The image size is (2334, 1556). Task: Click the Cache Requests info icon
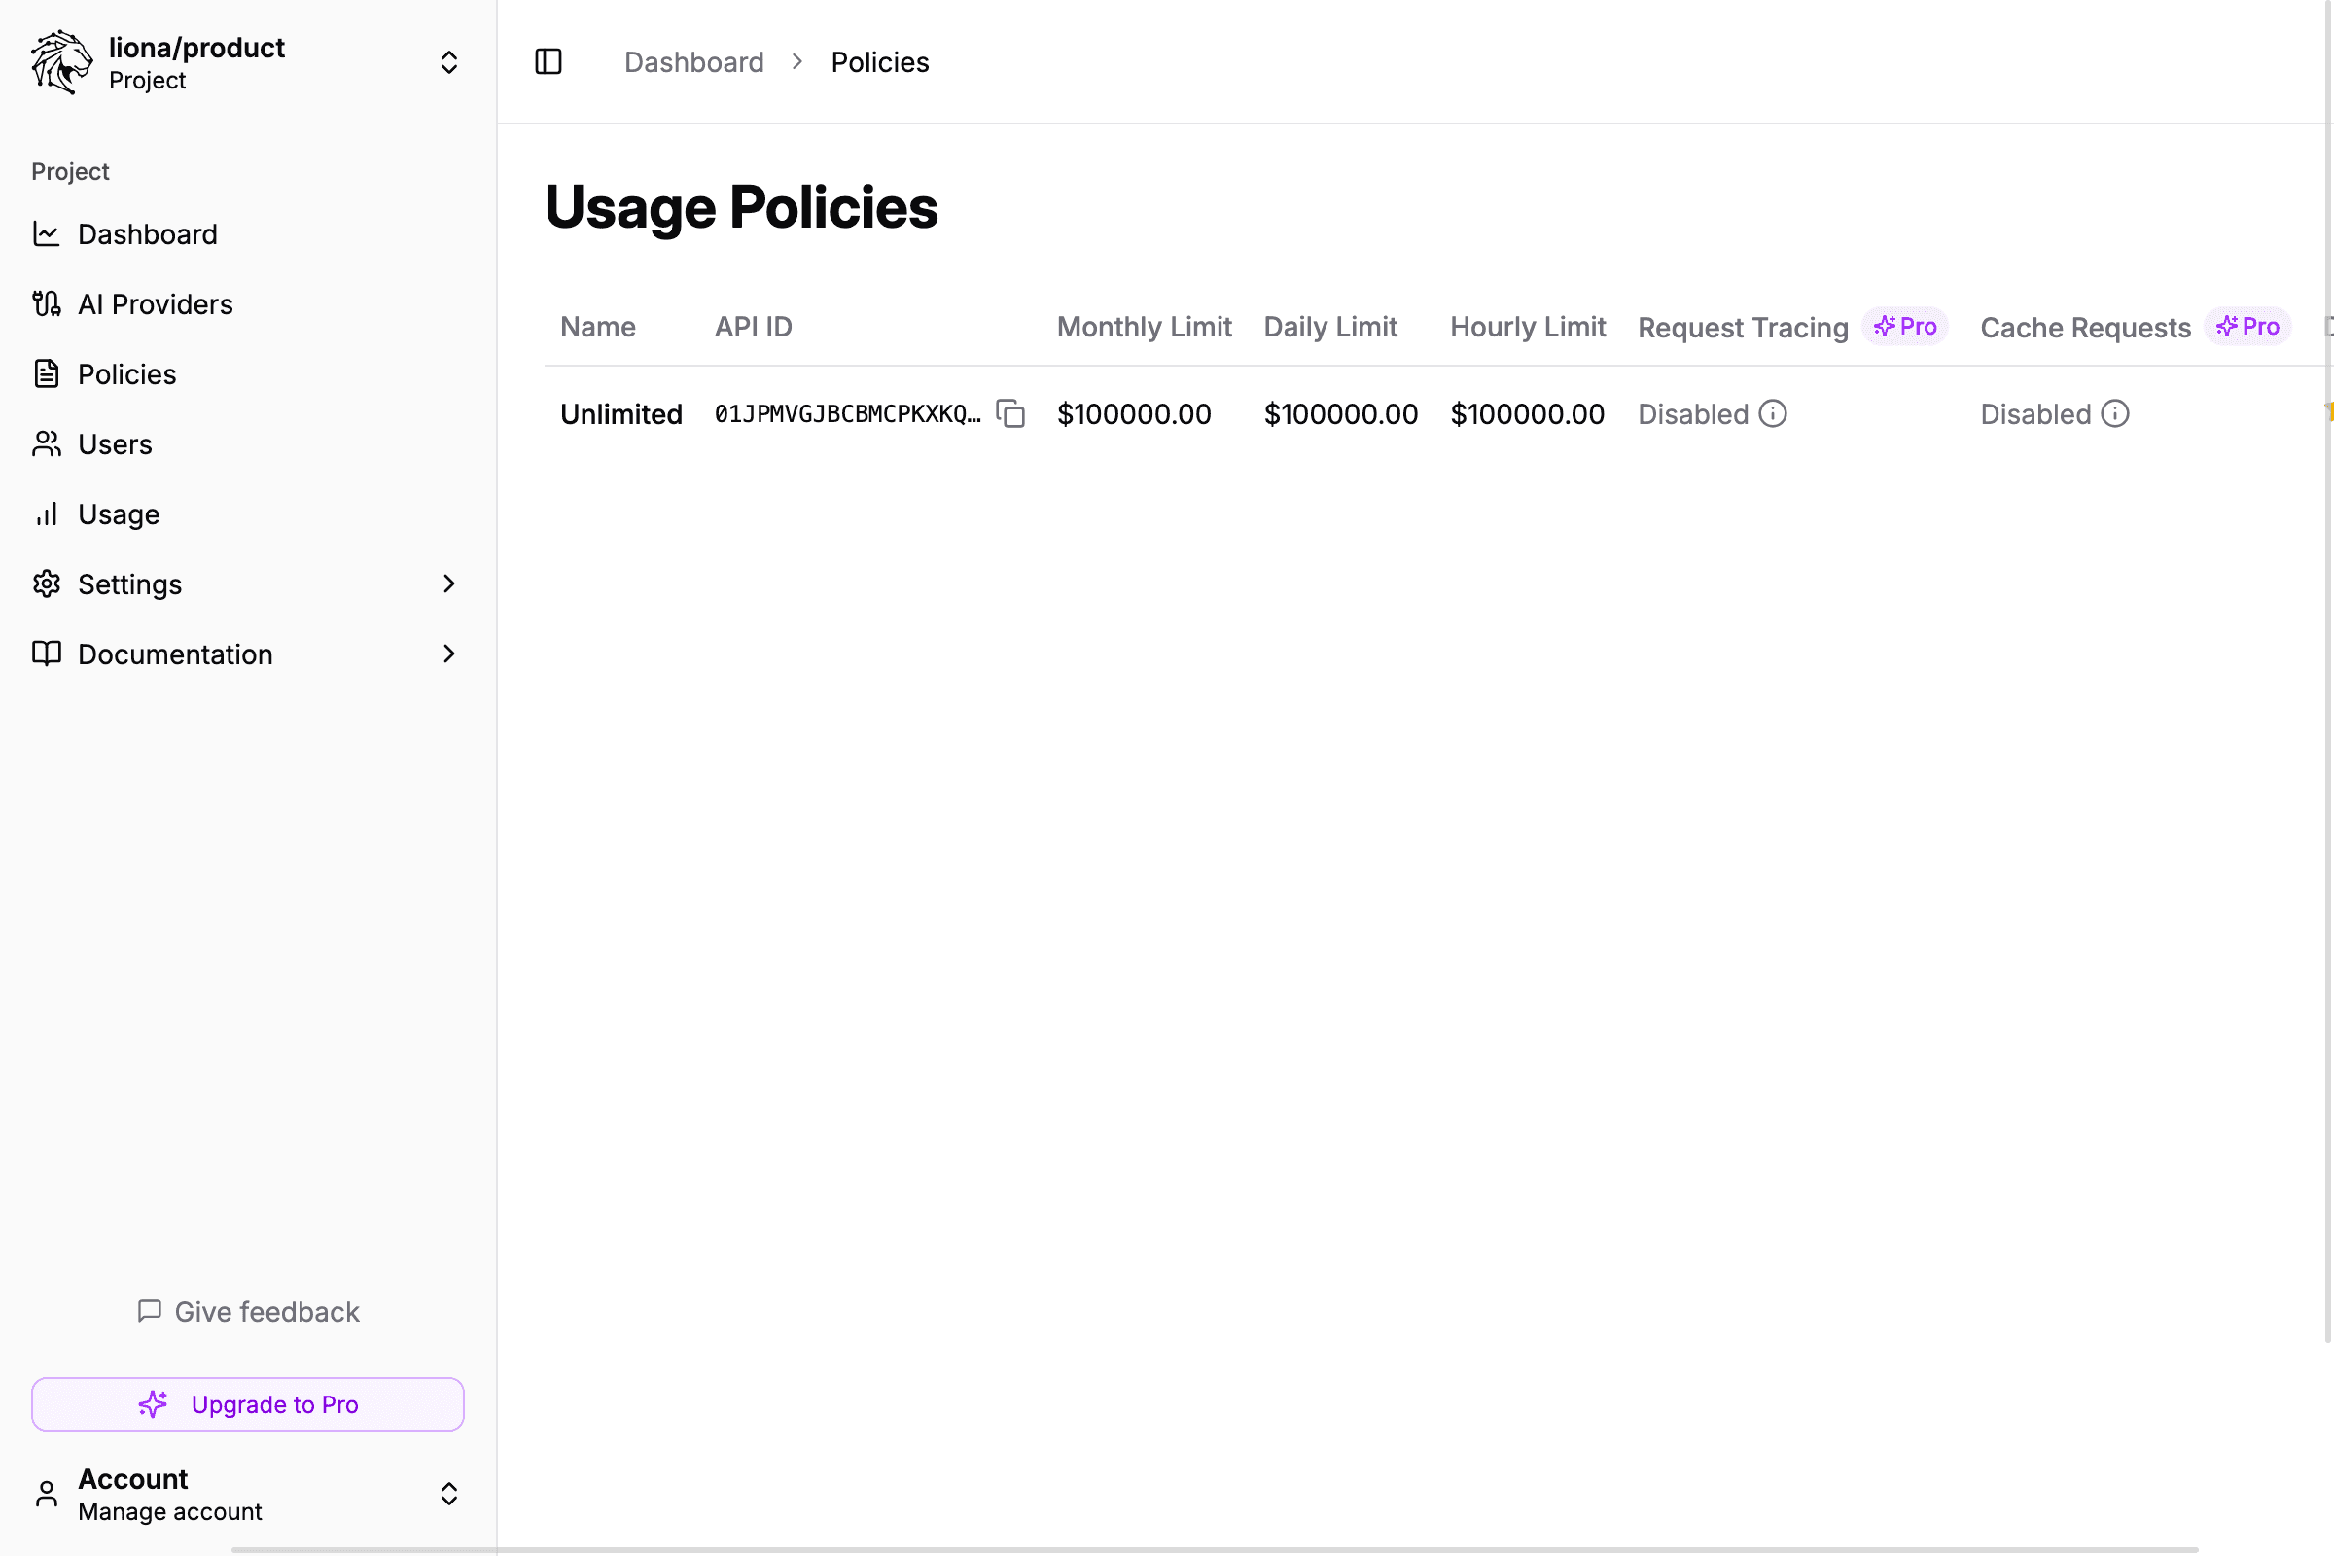2114,412
